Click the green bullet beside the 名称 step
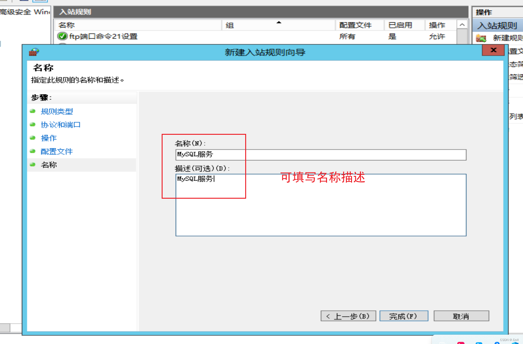This screenshot has height=344, width=523. [x=33, y=165]
